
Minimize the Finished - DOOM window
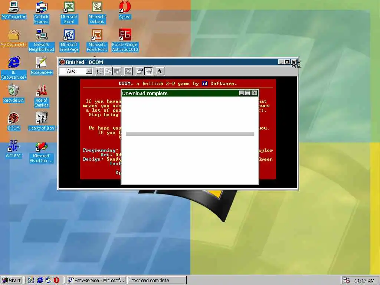(x=281, y=62)
